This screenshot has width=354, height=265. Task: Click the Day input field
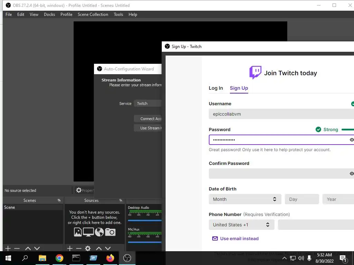[x=302, y=199]
